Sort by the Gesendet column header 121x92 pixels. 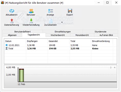point(58,41)
